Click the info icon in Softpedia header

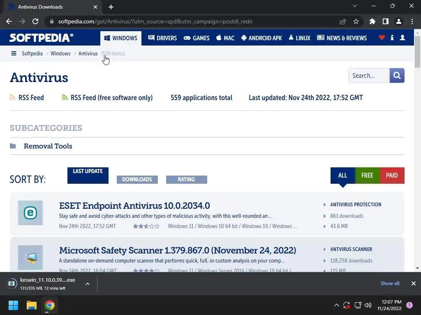click(x=392, y=37)
